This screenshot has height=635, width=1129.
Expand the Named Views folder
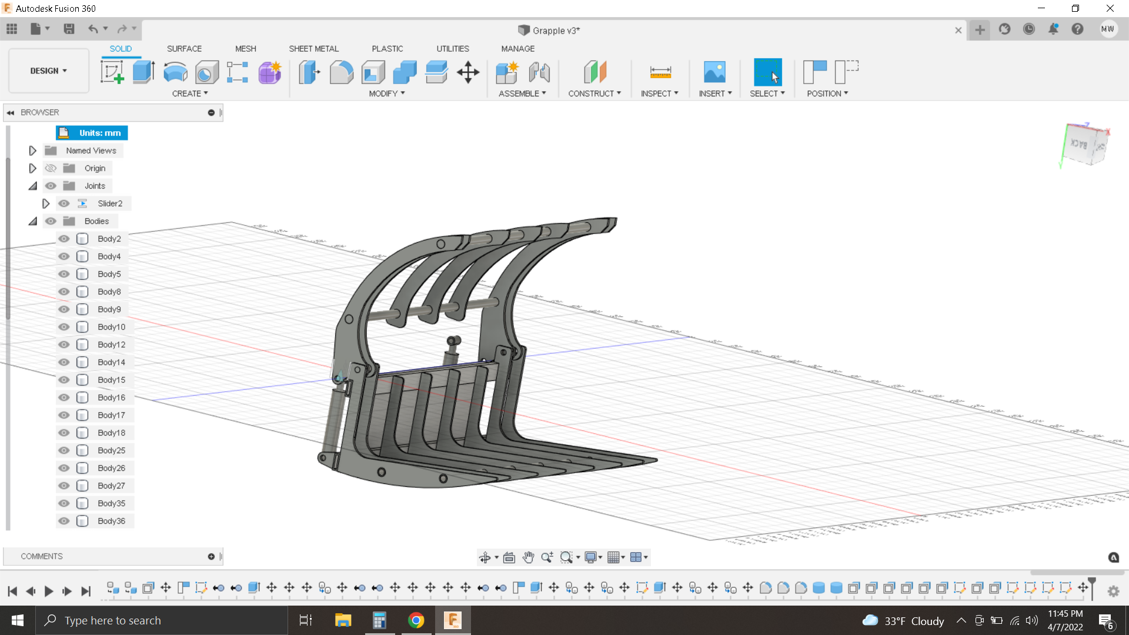coord(33,151)
